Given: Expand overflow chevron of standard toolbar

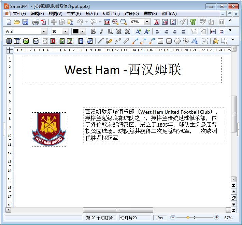Looking at the screenshot, I should (x=230, y=20).
